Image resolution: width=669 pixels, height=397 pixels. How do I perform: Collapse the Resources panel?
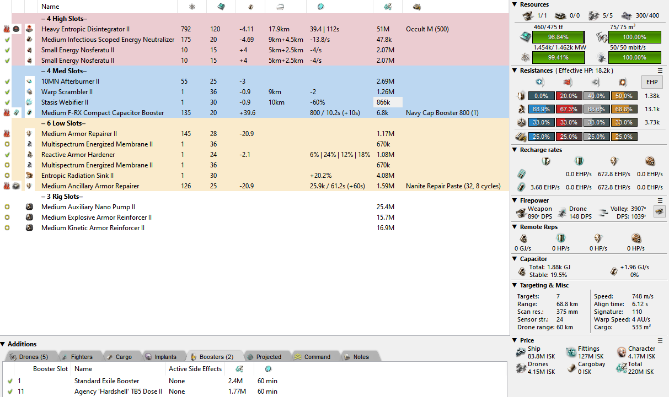coord(515,4)
